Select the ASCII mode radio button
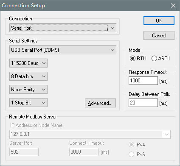The image size is (180, 166). coord(154,59)
